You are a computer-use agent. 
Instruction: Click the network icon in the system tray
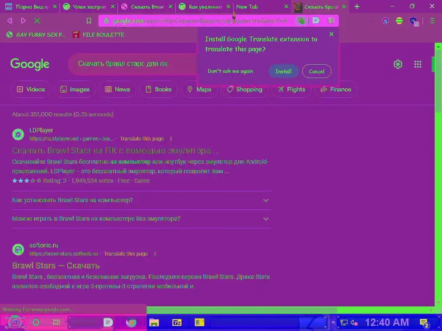tap(344, 323)
